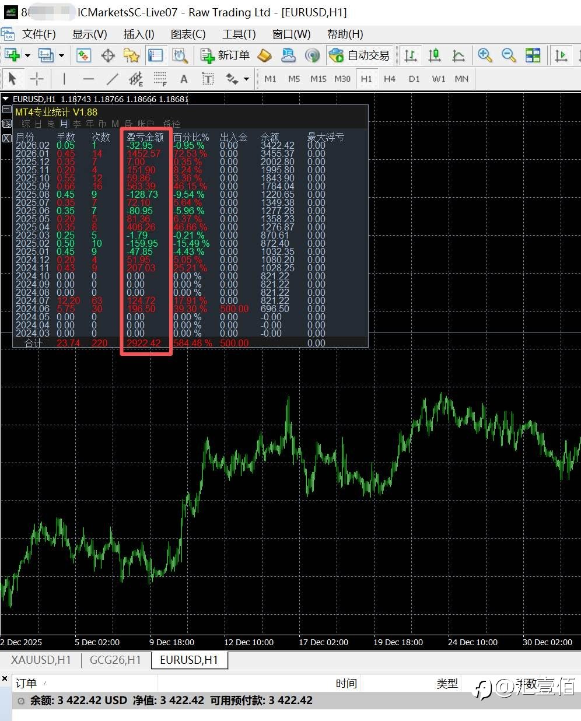Image resolution: width=581 pixels, height=721 pixels.
Task: Open the Strategy Tester magnifier icon
Action: pos(180,55)
